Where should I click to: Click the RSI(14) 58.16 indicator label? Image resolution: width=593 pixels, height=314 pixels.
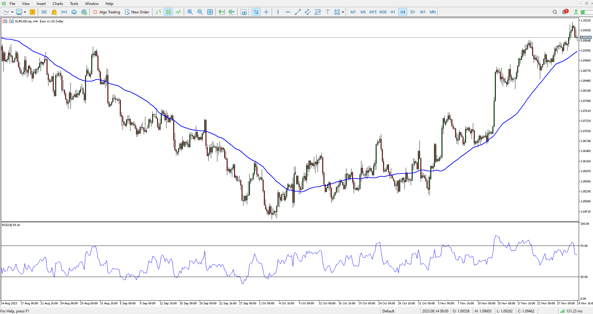click(11, 225)
